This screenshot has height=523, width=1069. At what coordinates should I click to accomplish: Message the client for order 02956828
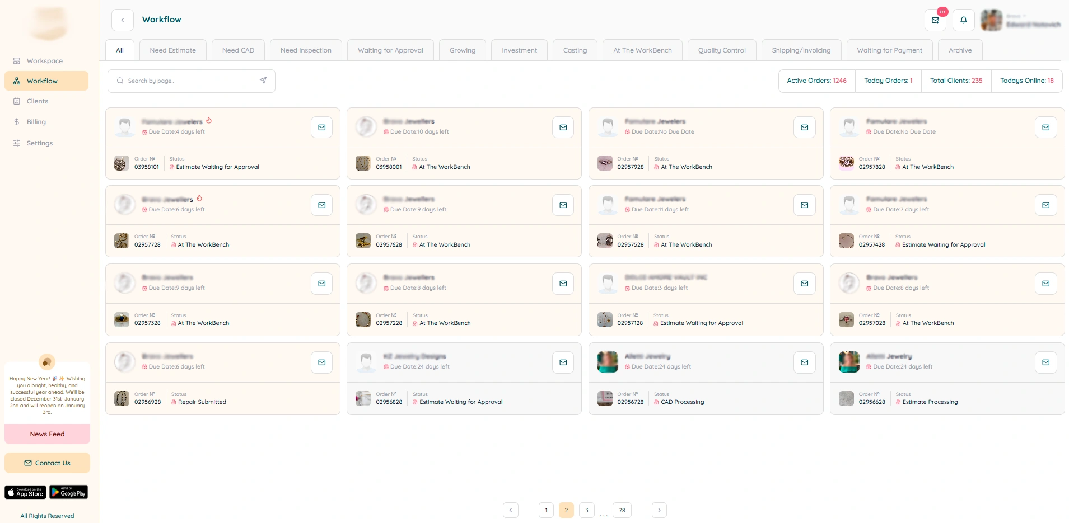click(x=563, y=362)
